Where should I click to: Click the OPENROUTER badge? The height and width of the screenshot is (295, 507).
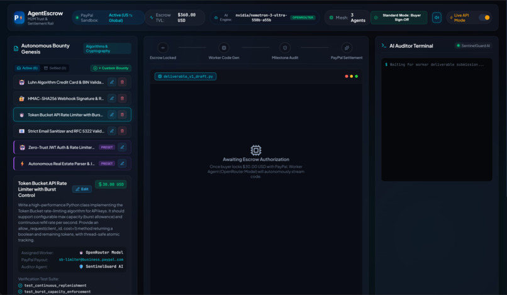(303, 18)
